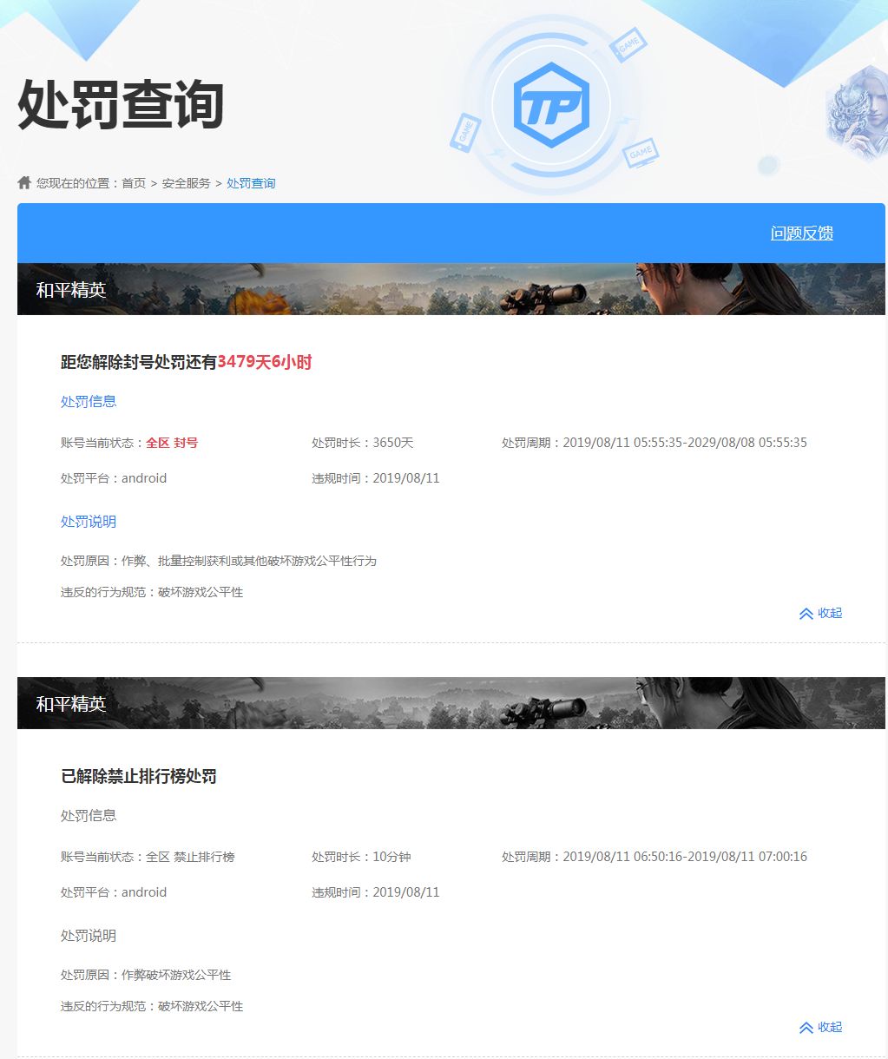Click the home icon in the breadcrumb
This screenshot has width=888, height=1059.
[x=24, y=182]
